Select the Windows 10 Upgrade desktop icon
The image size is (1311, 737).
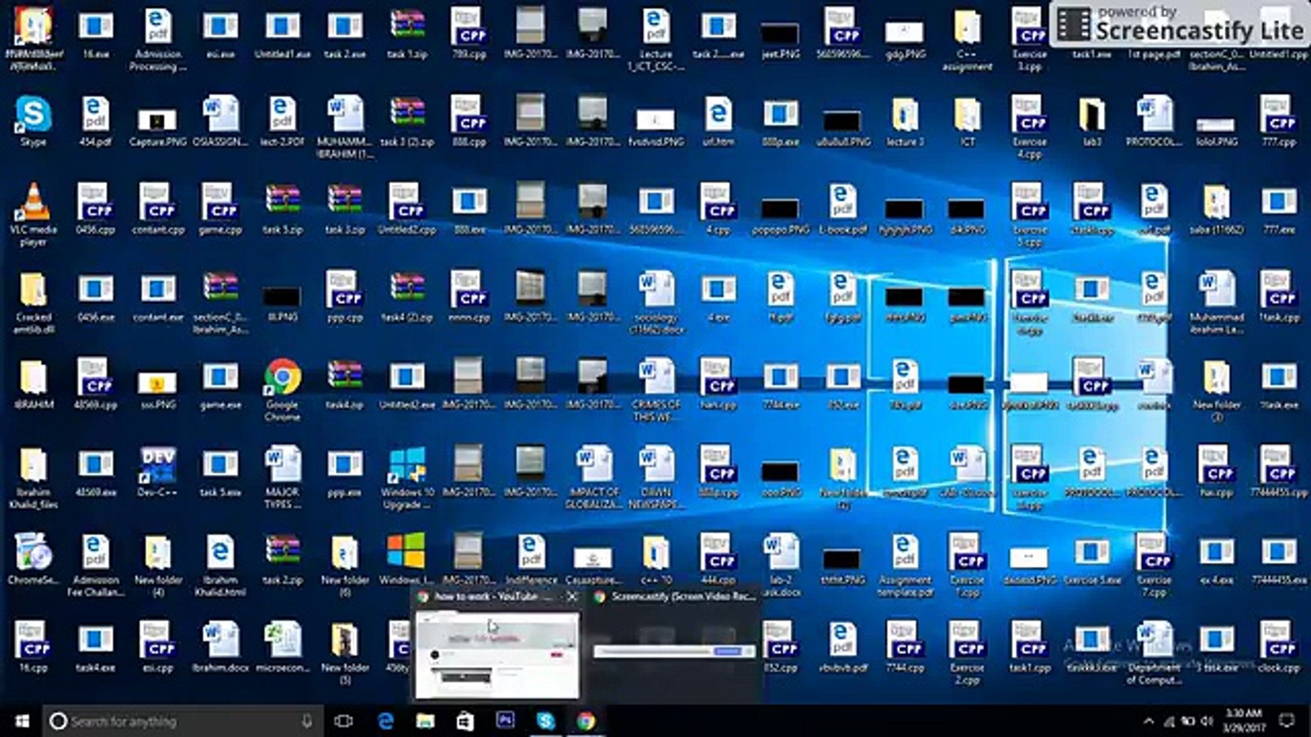[x=406, y=464]
